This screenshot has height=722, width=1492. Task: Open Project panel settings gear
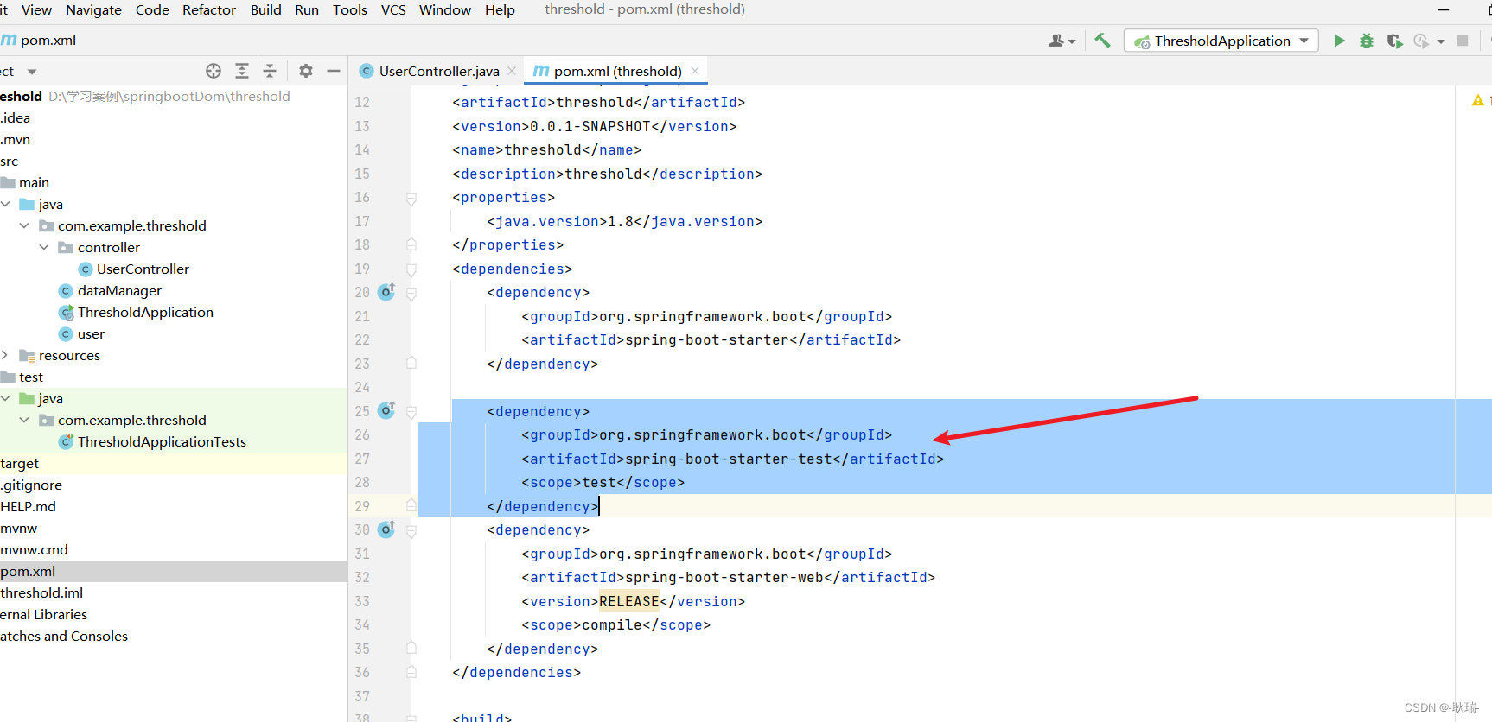point(306,71)
